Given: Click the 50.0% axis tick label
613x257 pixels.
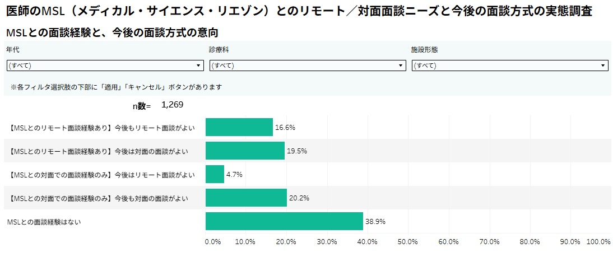Looking at the screenshot, I should [408, 242].
